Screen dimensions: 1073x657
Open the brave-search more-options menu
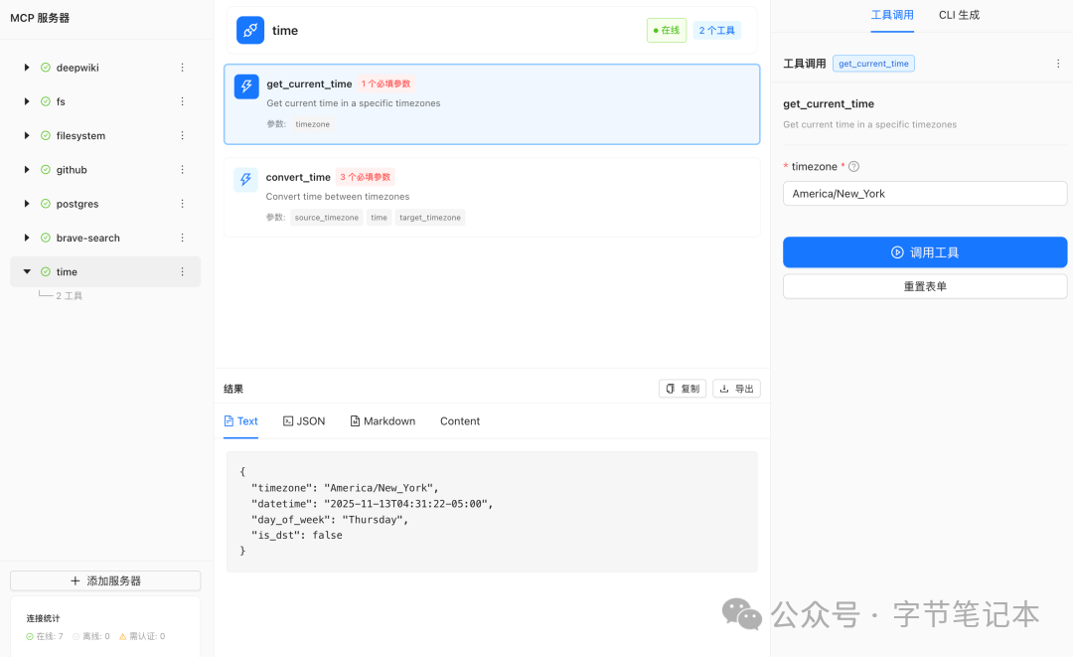182,238
